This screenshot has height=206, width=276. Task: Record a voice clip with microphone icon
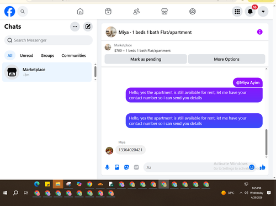(x=107, y=167)
